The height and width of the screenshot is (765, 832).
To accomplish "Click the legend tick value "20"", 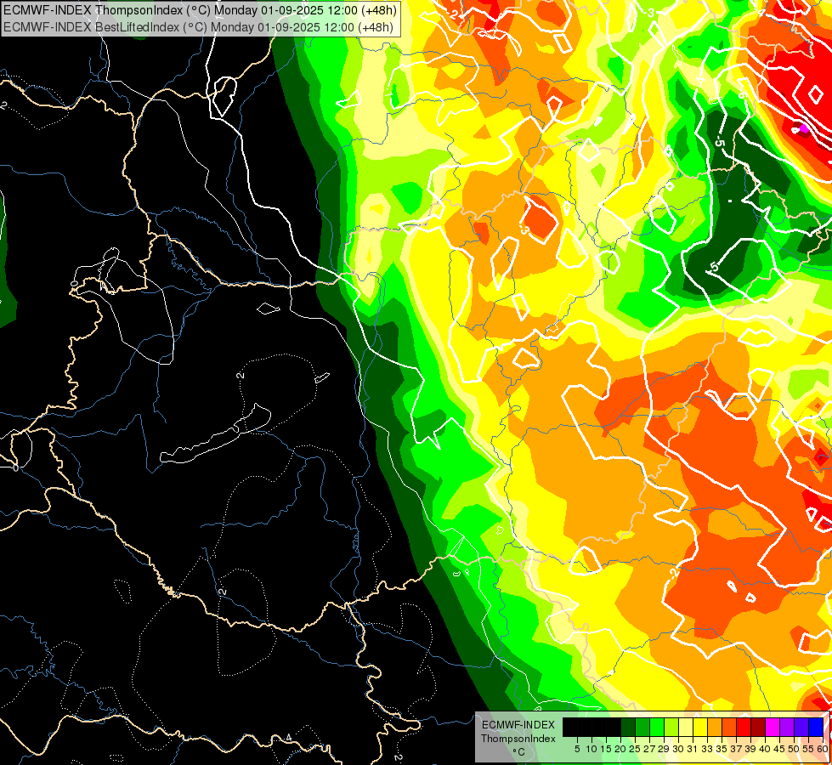I will coord(620,749).
